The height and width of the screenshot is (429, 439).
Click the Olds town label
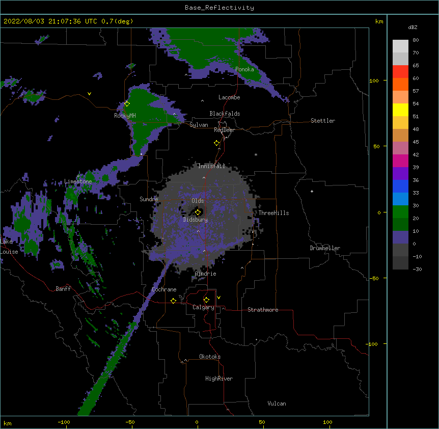point(198,201)
